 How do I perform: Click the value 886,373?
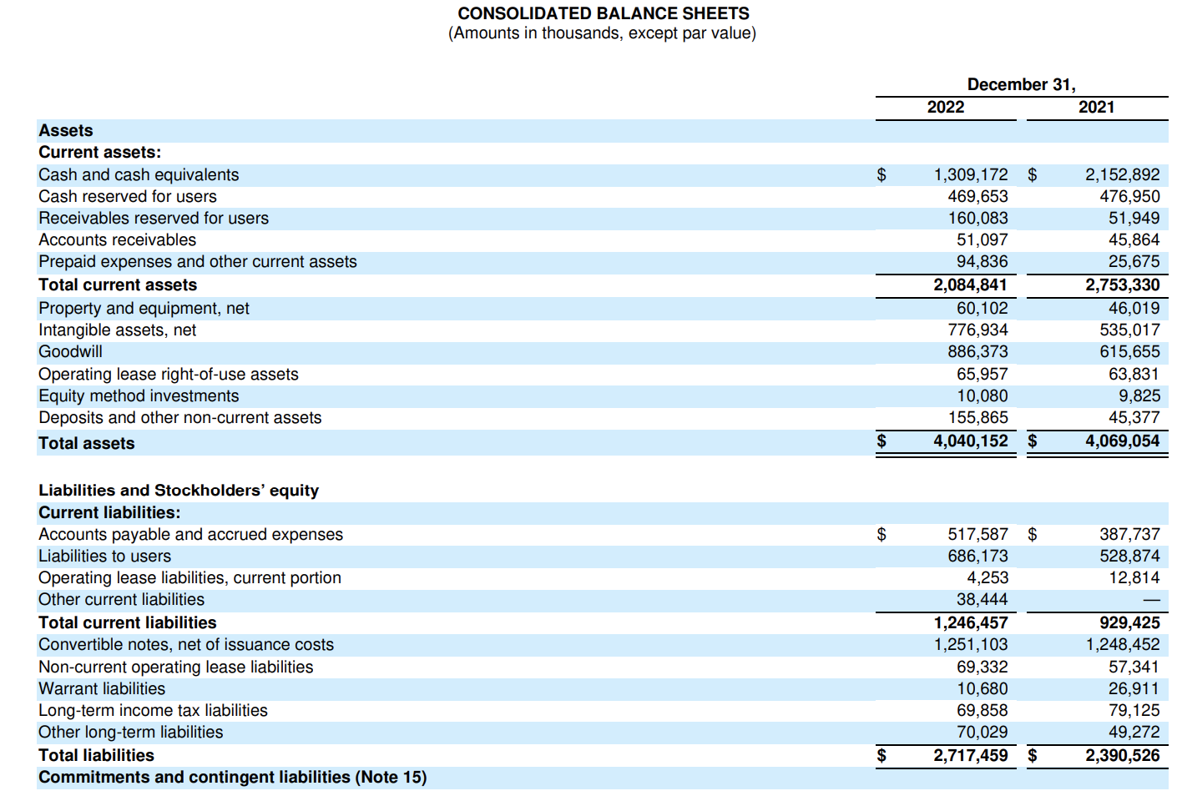coord(977,351)
